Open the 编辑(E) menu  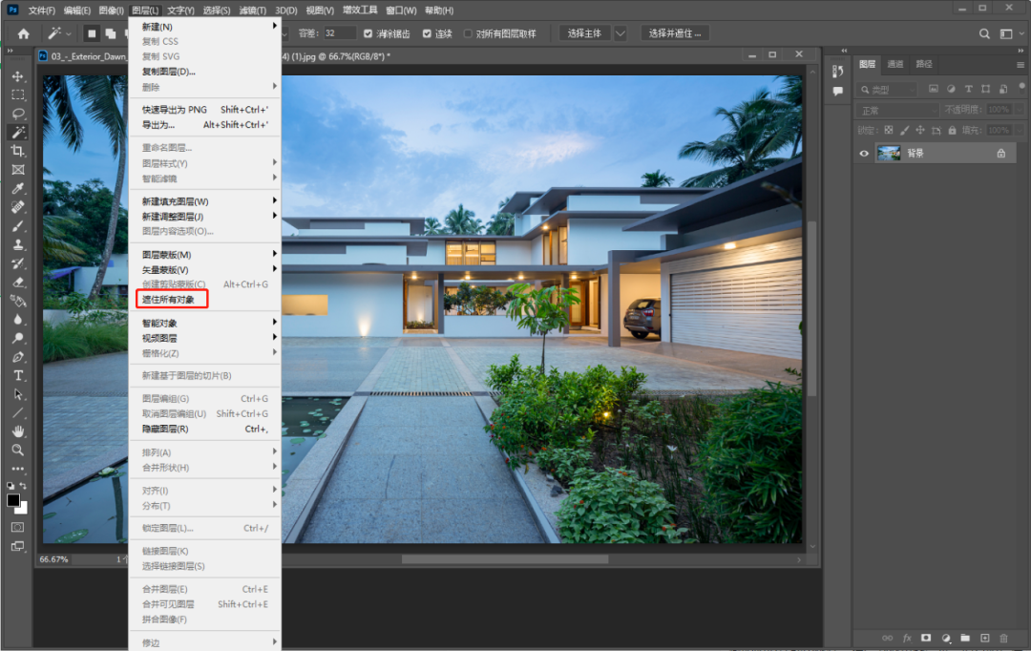coord(77,10)
